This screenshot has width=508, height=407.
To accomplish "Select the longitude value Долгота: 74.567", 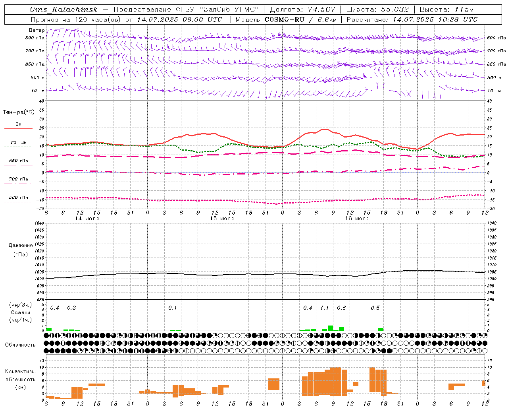I will click(x=302, y=10).
